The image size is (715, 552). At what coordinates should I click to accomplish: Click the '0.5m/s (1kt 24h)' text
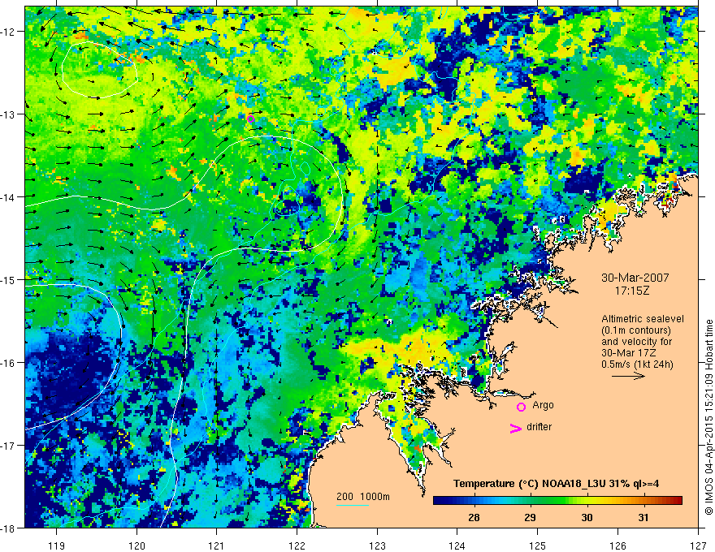point(637,364)
